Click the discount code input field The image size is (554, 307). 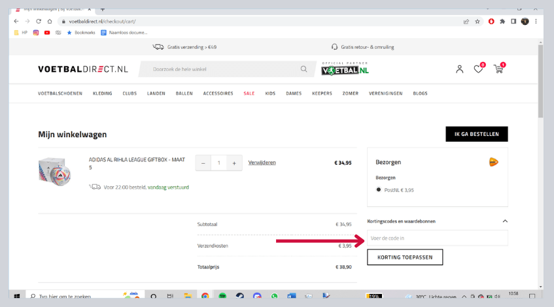click(437, 238)
